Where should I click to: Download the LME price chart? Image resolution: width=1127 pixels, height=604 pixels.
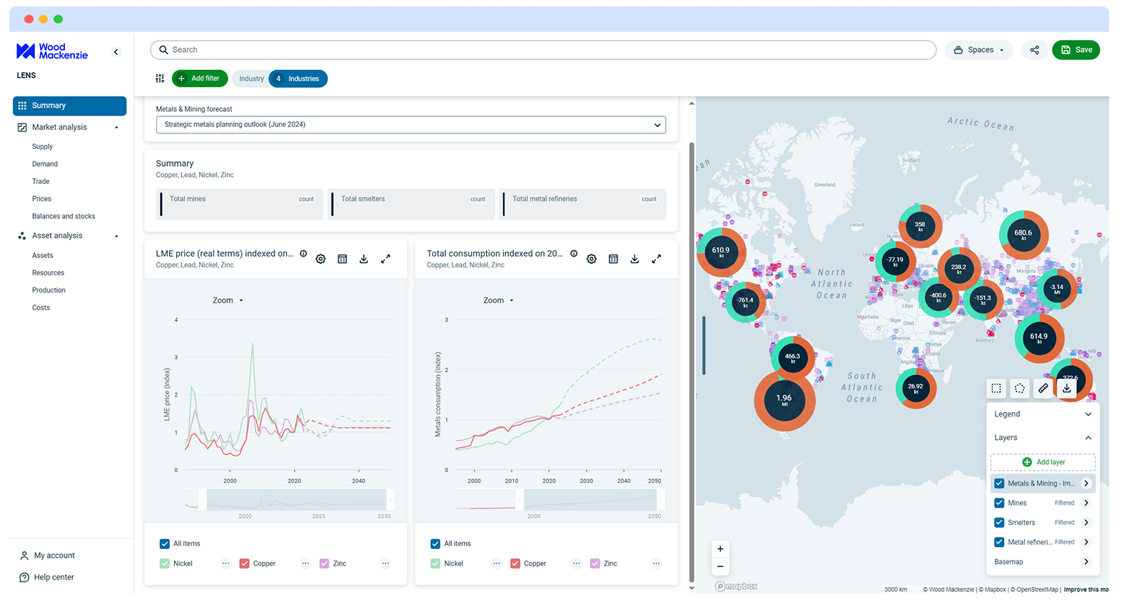363,259
